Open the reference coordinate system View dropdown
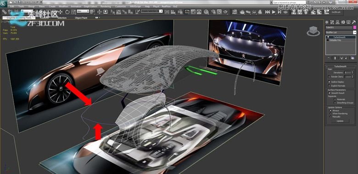 (83, 11)
